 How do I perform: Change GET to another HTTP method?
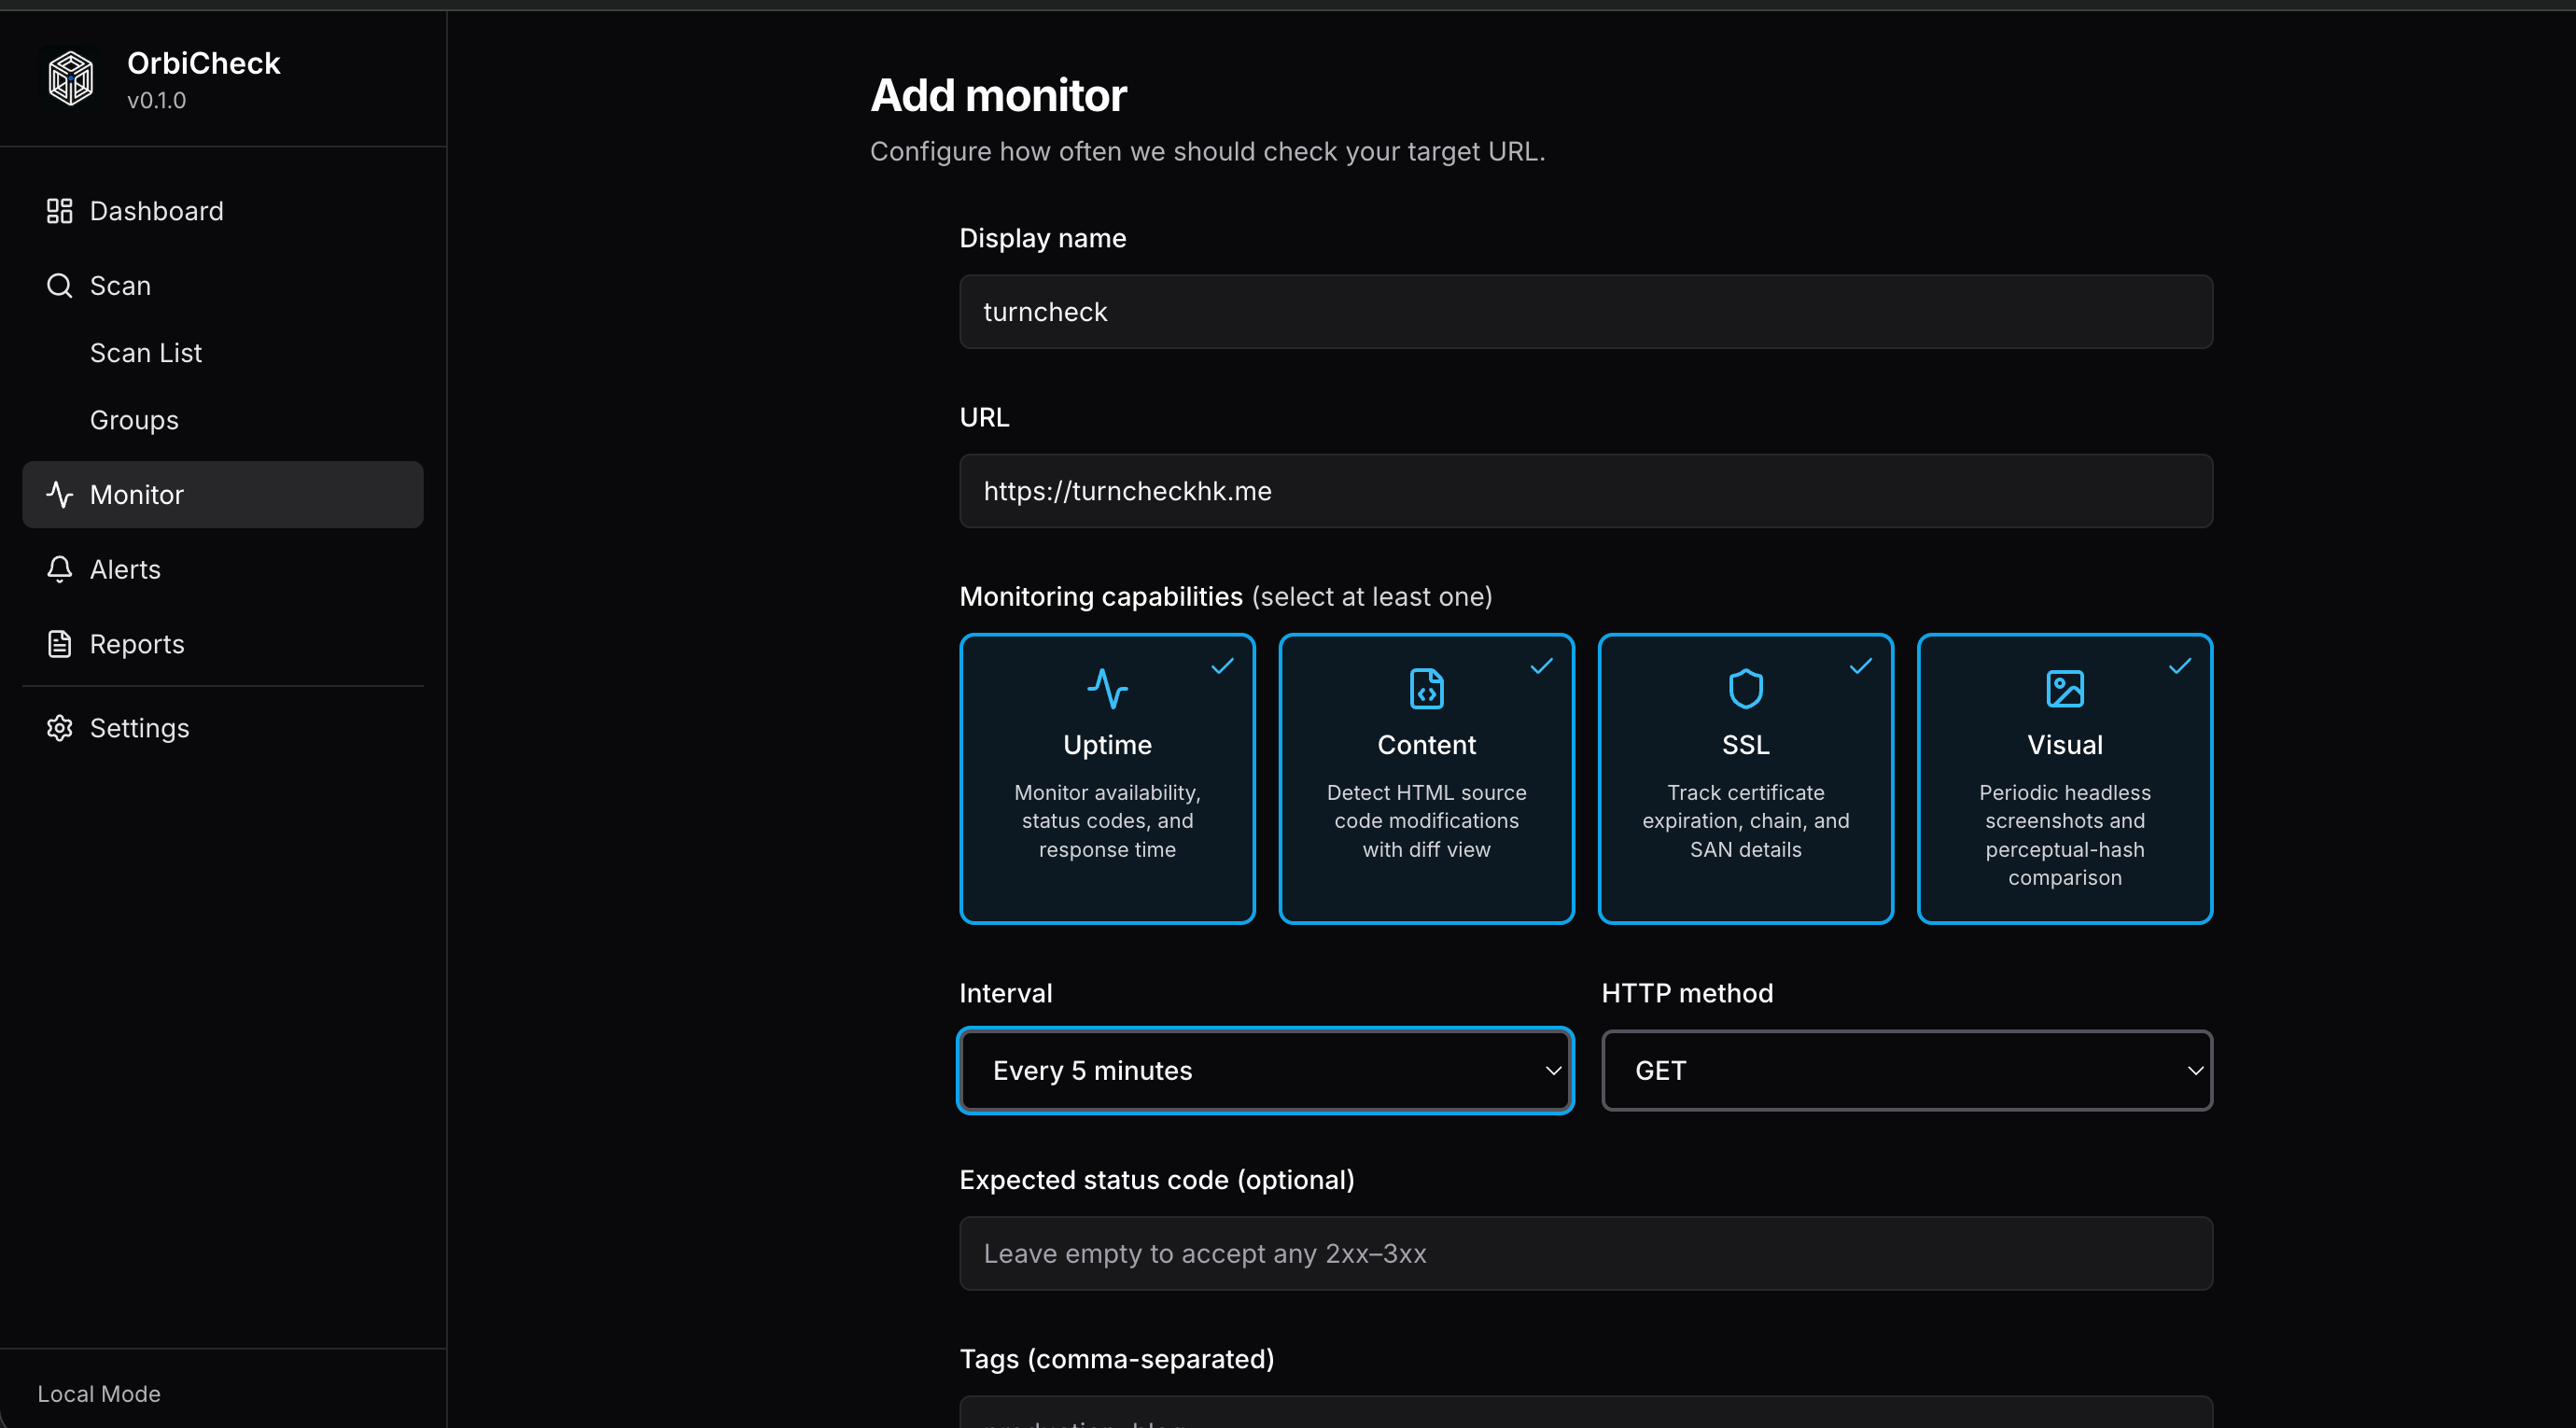(1905, 1070)
